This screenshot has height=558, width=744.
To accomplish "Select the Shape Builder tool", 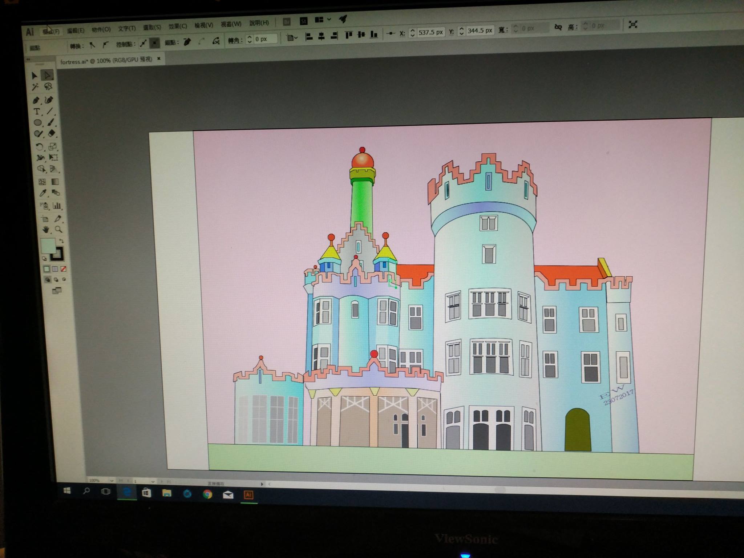I will [41, 170].
